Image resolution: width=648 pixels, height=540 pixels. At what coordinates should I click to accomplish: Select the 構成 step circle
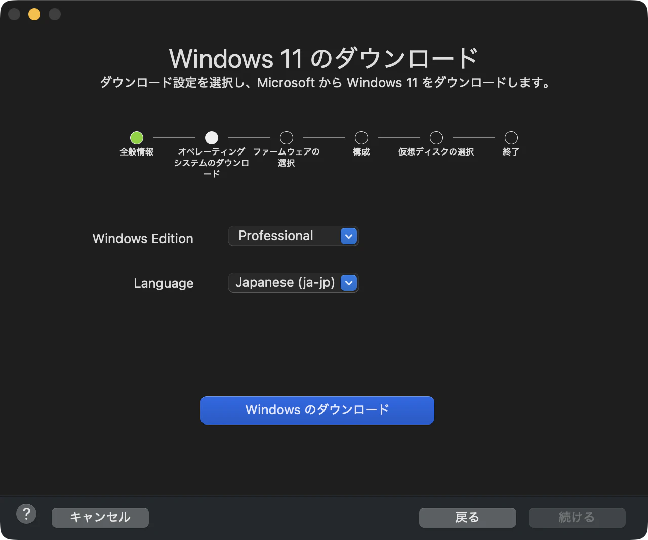pos(361,138)
